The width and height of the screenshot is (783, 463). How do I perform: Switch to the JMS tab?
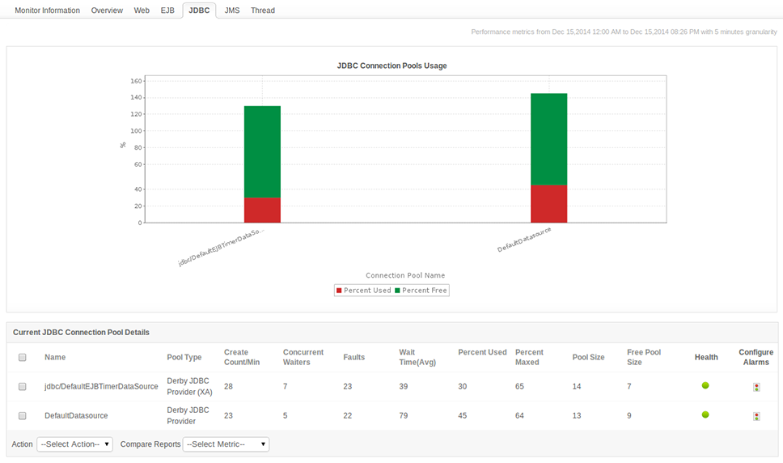pos(232,11)
